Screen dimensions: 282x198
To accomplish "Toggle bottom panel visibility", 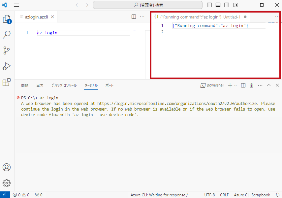I will coord(218,5).
